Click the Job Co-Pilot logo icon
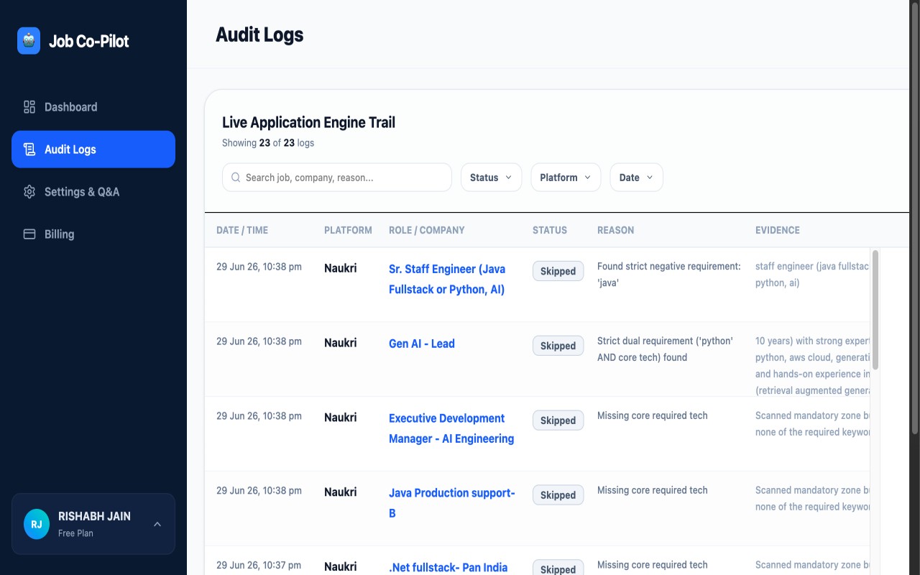This screenshot has width=920, height=575. (x=29, y=41)
